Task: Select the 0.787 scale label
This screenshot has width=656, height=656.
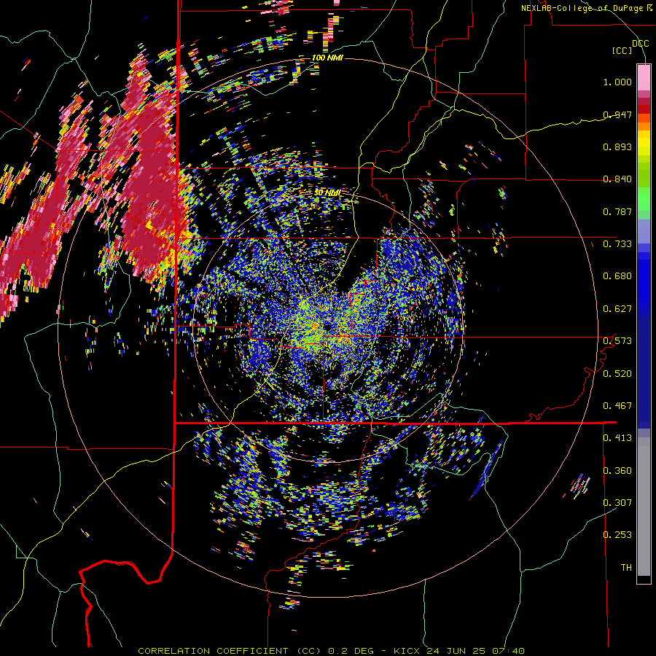Action: point(617,211)
